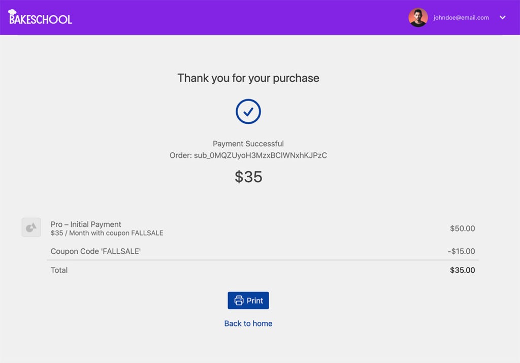Click the "Payment Successful" status text
This screenshot has height=363, width=520.
(x=248, y=144)
